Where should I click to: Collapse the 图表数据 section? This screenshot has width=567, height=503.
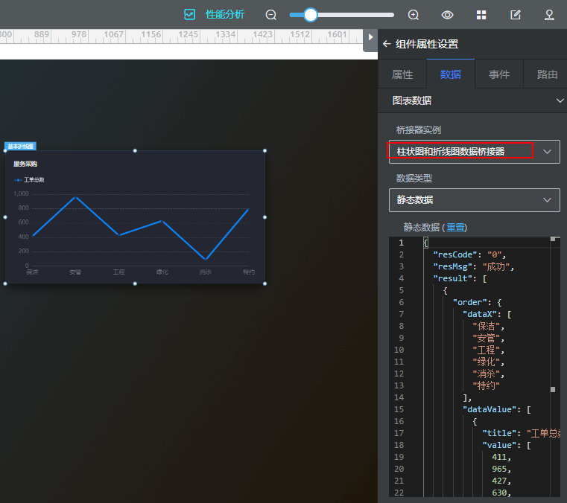coord(560,100)
